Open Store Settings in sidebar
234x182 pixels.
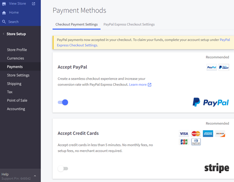click(18, 75)
